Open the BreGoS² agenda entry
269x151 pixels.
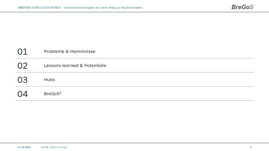point(52,94)
